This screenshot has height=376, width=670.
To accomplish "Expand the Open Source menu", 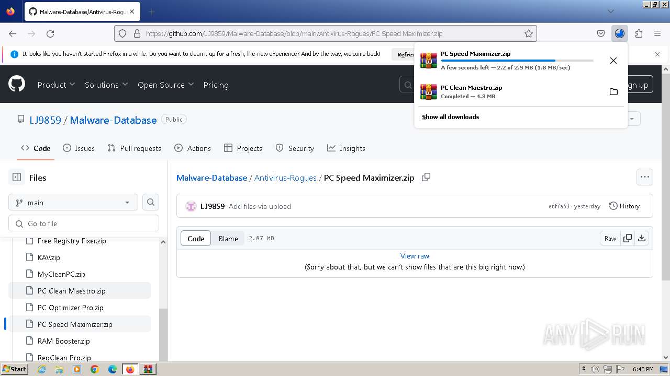I will [x=165, y=85].
